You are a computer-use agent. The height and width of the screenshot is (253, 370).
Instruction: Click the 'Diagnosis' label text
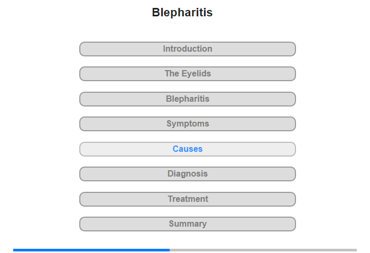188,174
